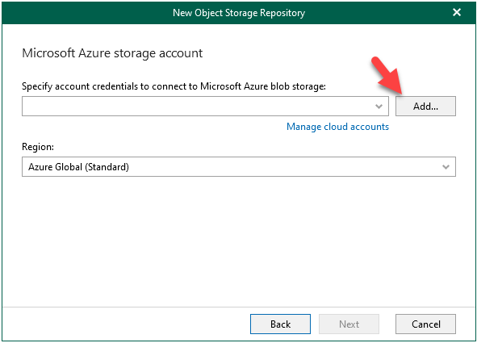
Task: Click the Add... button
Action: tap(425, 106)
